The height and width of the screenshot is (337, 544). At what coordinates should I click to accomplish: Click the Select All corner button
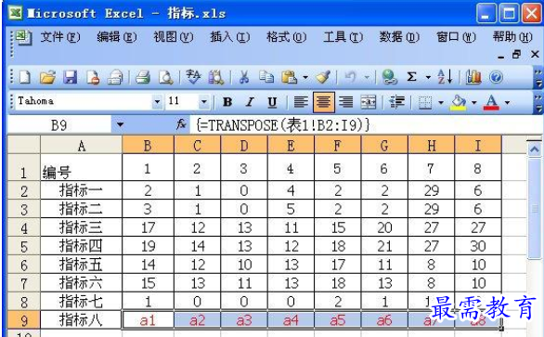pos(23,145)
